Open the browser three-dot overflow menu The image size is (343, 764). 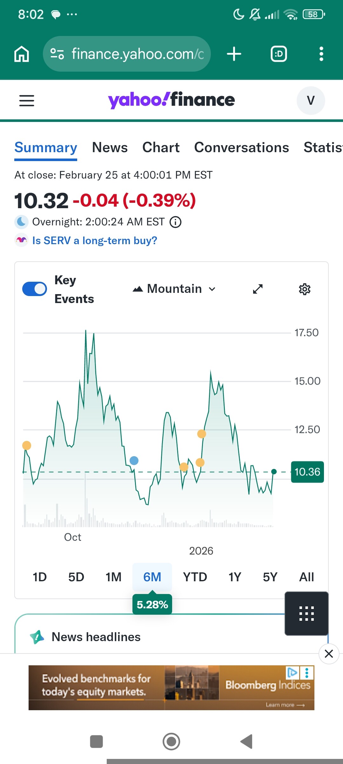321,54
